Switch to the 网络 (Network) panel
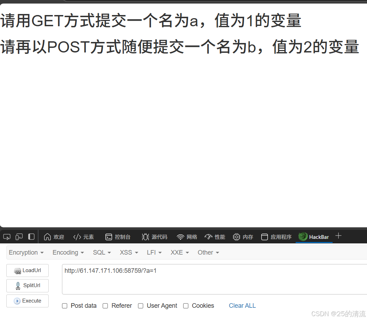The height and width of the screenshot is (320, 367). tap(186, 237)
